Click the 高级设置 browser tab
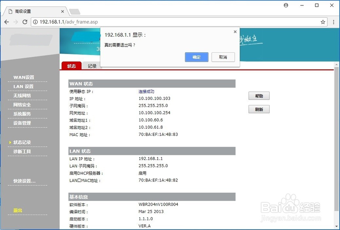This screenshot has height=230, width=340. pyautogui.click(x=23, y=11)
